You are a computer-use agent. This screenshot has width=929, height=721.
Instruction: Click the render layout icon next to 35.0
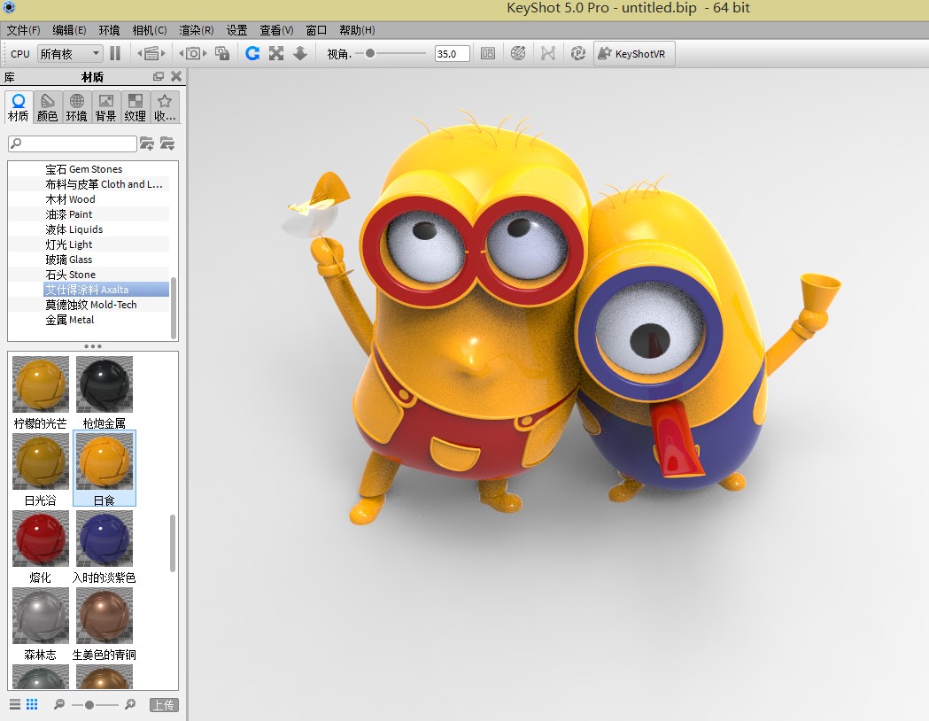(488, 54)
